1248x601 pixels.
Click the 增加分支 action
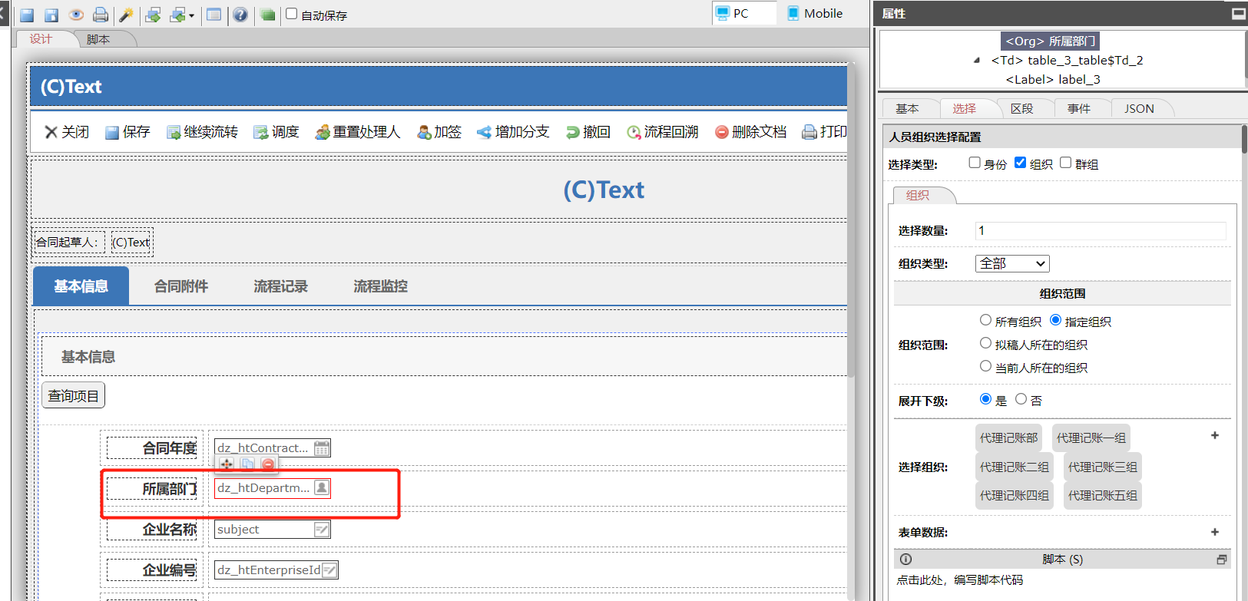513,132
